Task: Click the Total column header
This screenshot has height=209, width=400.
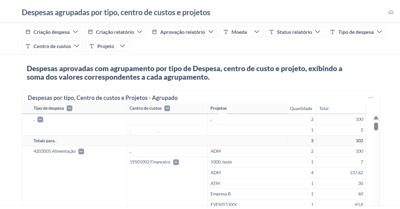Action: 324,108
